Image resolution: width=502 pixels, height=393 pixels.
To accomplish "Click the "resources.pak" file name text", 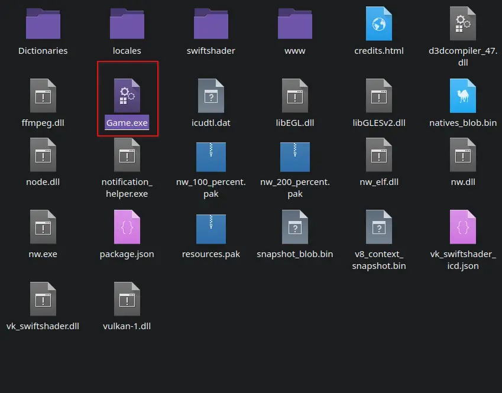I will coord(211,254).
